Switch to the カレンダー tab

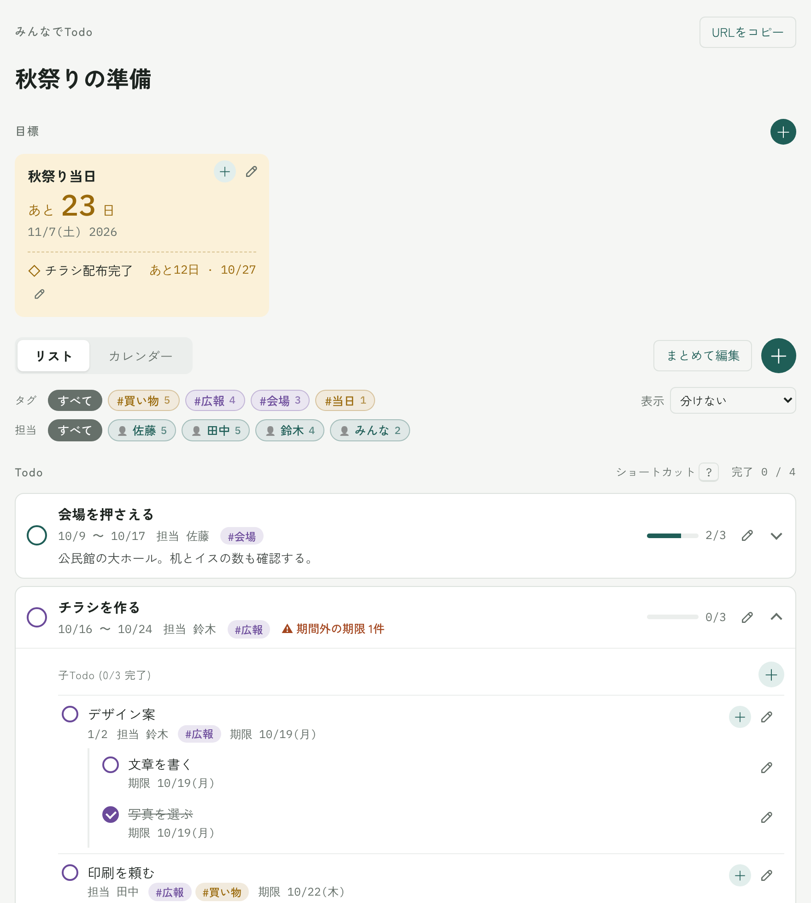click(141, 356)
